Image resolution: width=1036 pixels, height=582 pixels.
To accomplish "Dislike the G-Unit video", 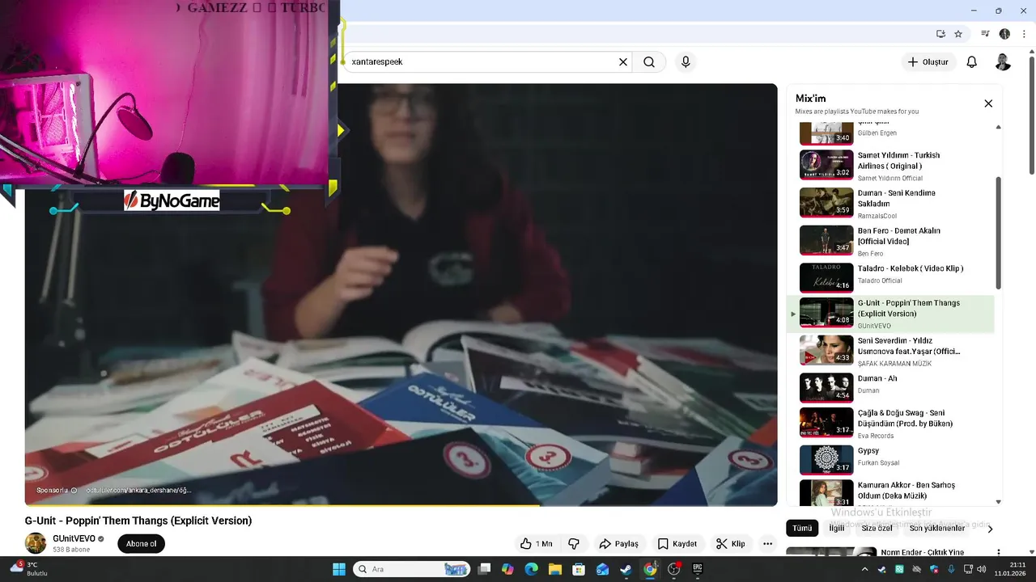I will pyautogui.click(x=574, y=544).
